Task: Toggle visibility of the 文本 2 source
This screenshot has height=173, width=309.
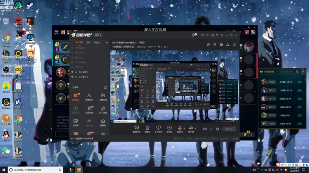Action: 72,57
